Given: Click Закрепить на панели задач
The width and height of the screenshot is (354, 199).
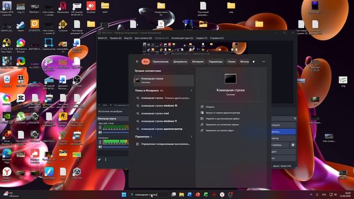Looking at the screenshot, I should pos(220,130).
